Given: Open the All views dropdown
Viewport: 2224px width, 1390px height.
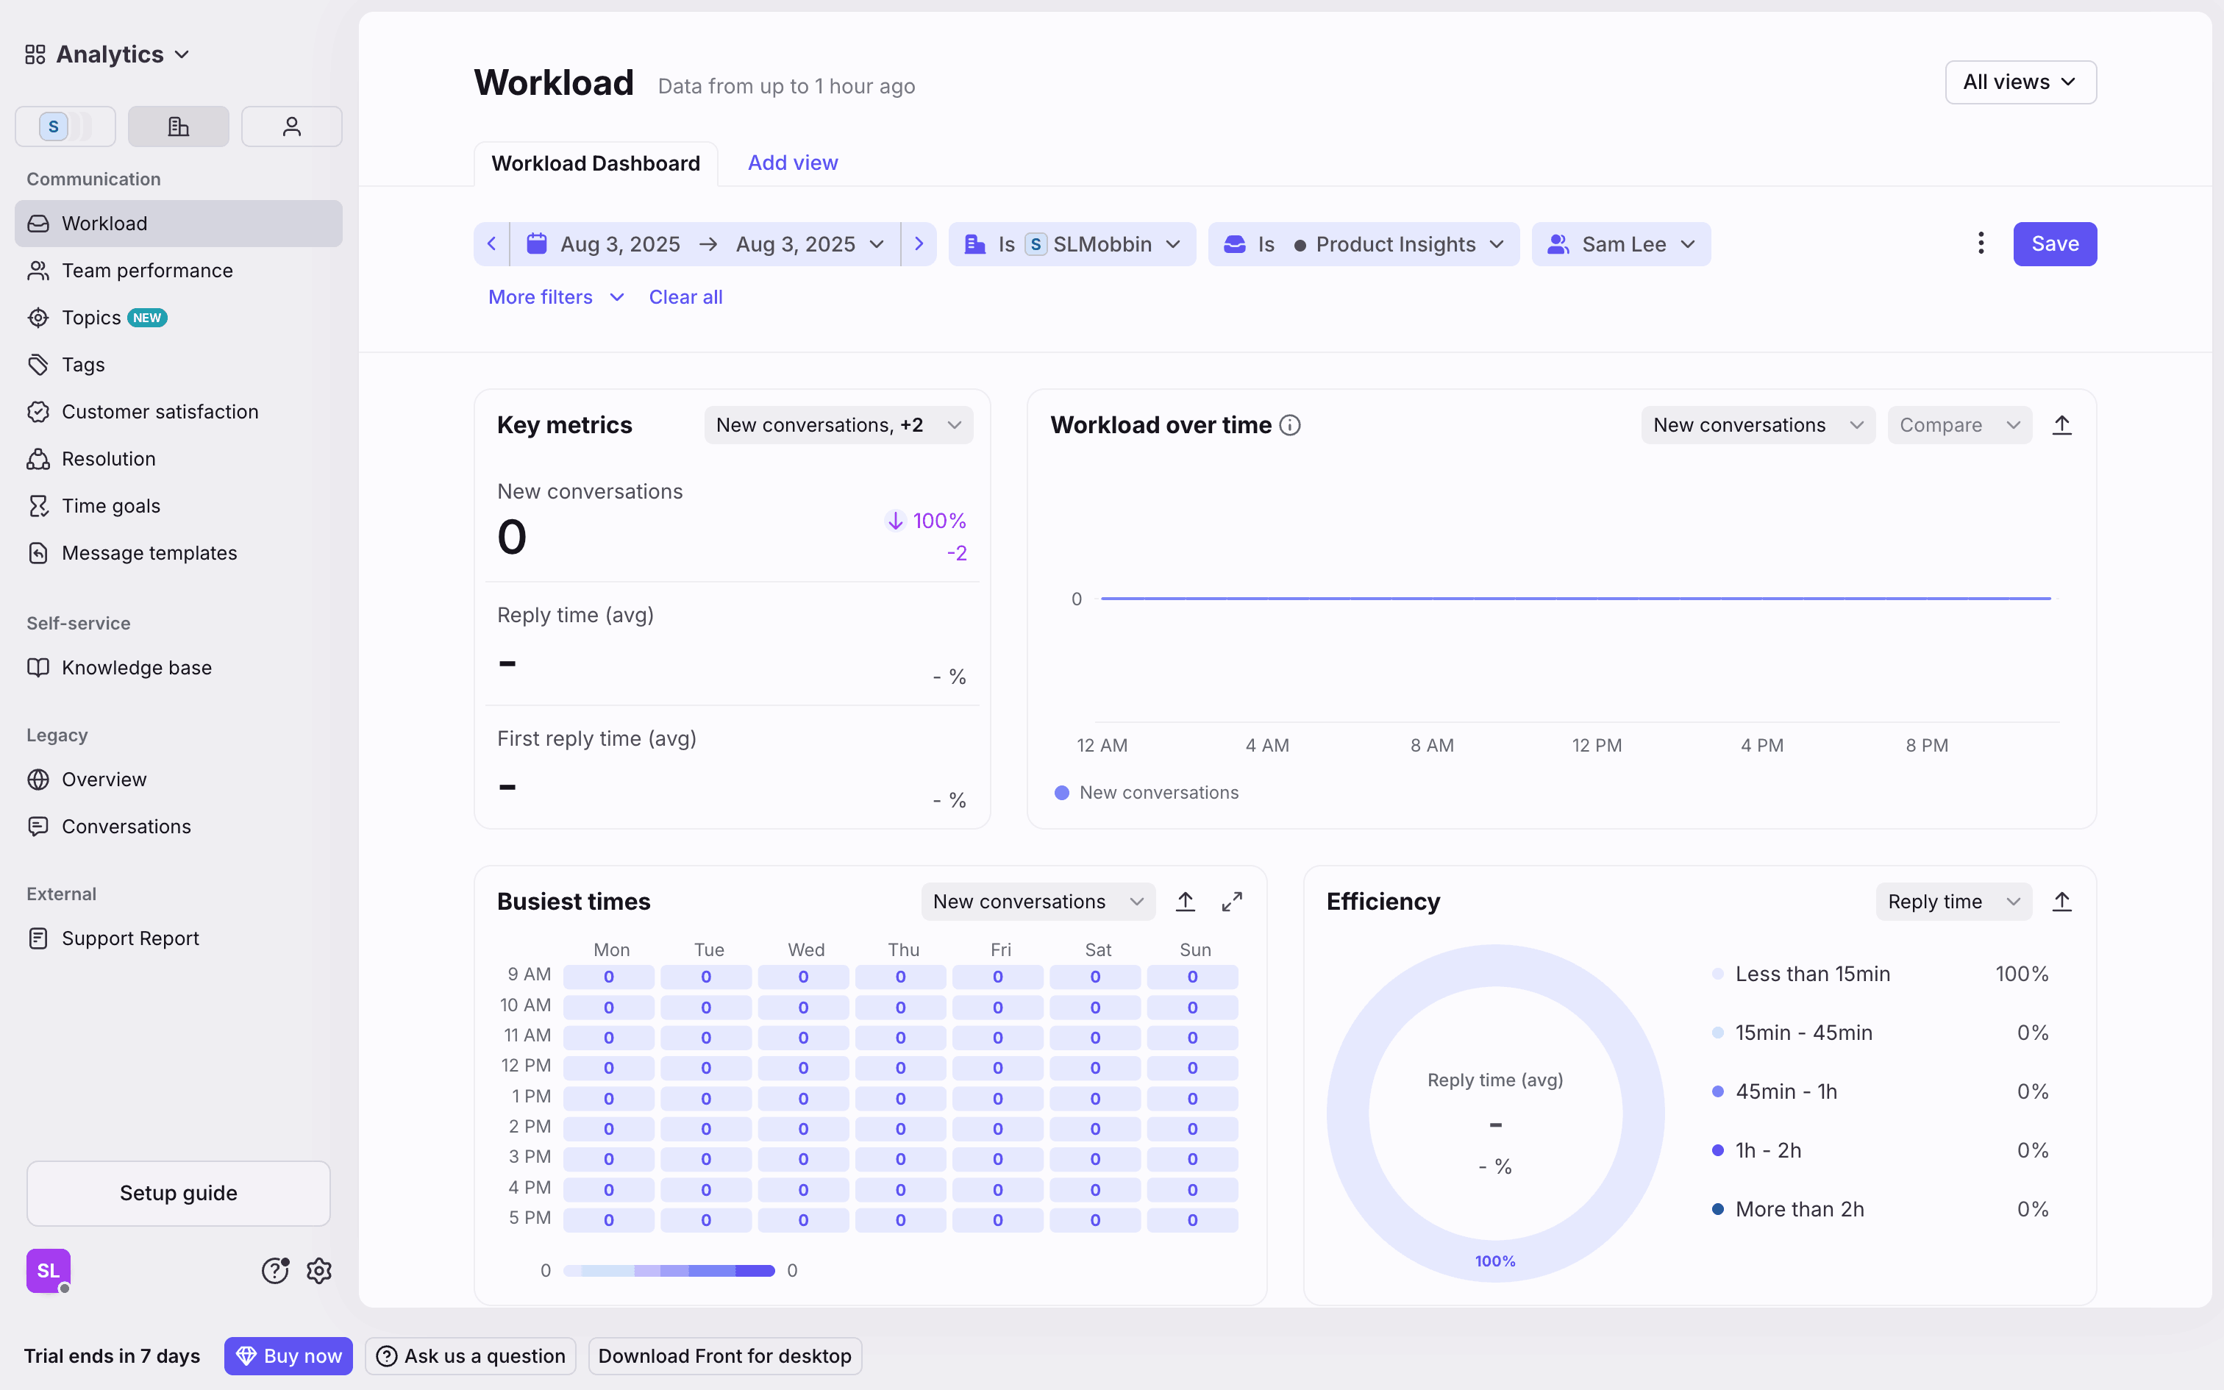Looking at the screenshot, I should tap(2020, 82).
